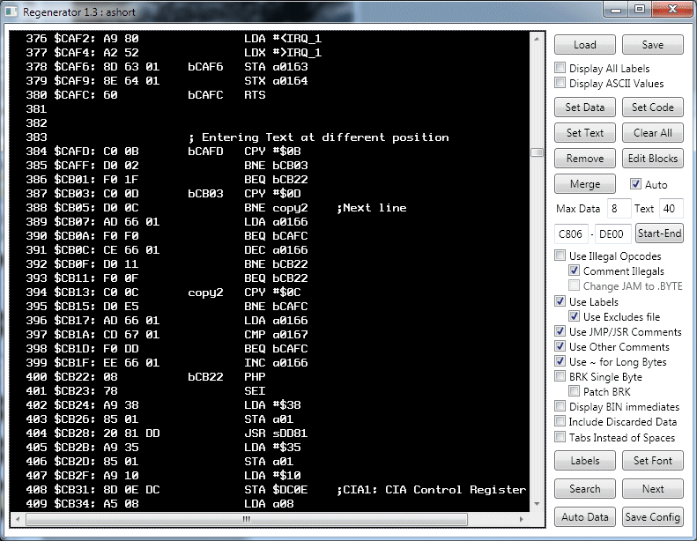Enable Patch BRK checkbox
Viewport: 697px width, 541px height.
pyautogui.click(x=574, y=391)
